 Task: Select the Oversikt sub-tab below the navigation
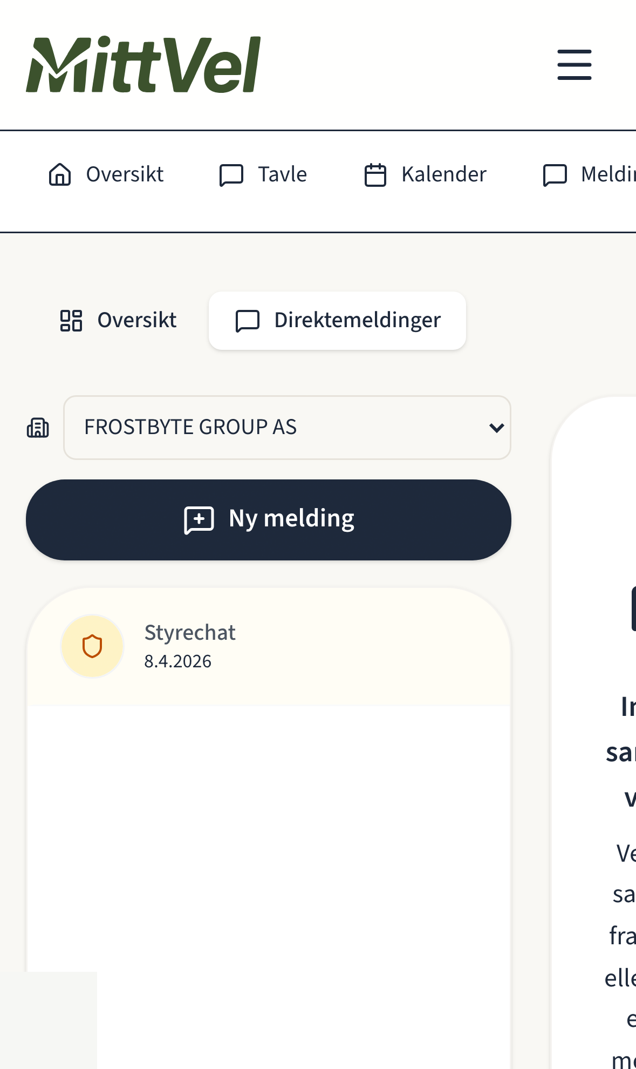coord(136,320)
